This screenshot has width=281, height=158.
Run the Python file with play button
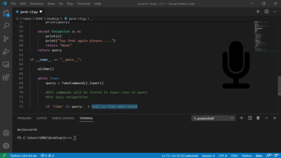(x=258, y=12)
